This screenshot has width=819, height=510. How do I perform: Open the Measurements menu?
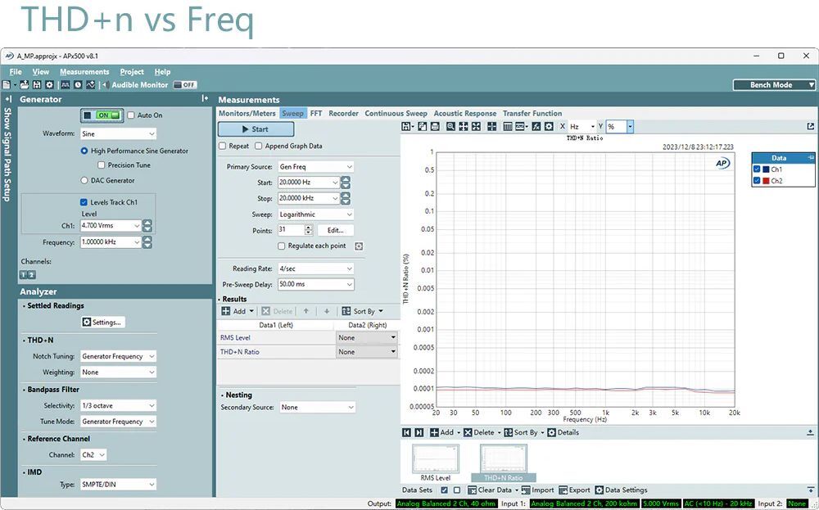pos(84,71)
